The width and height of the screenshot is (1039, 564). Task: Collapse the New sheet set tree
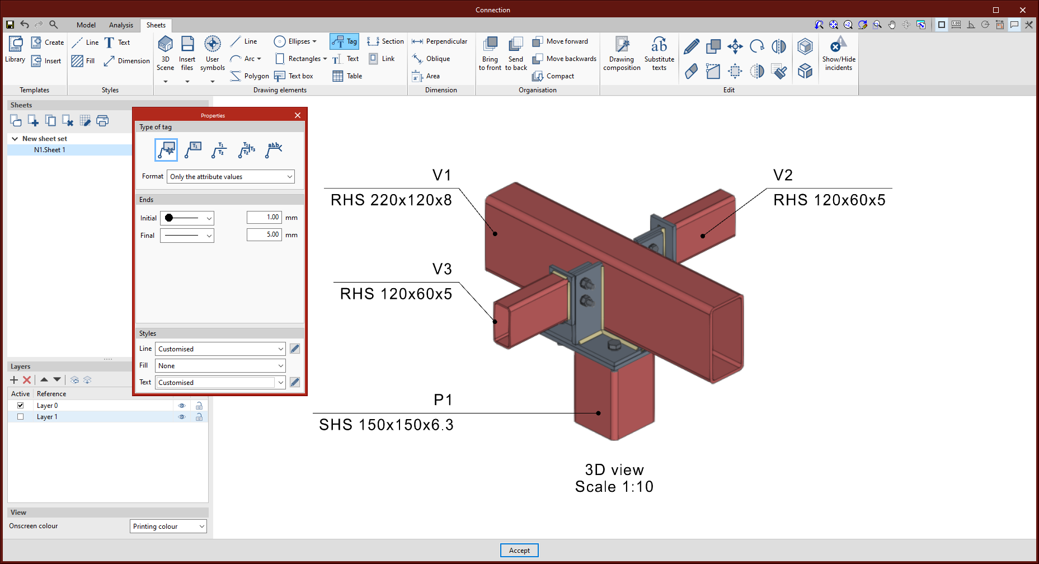point(15,139)
